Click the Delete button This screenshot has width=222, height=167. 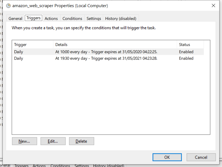[x=82, y=141]
